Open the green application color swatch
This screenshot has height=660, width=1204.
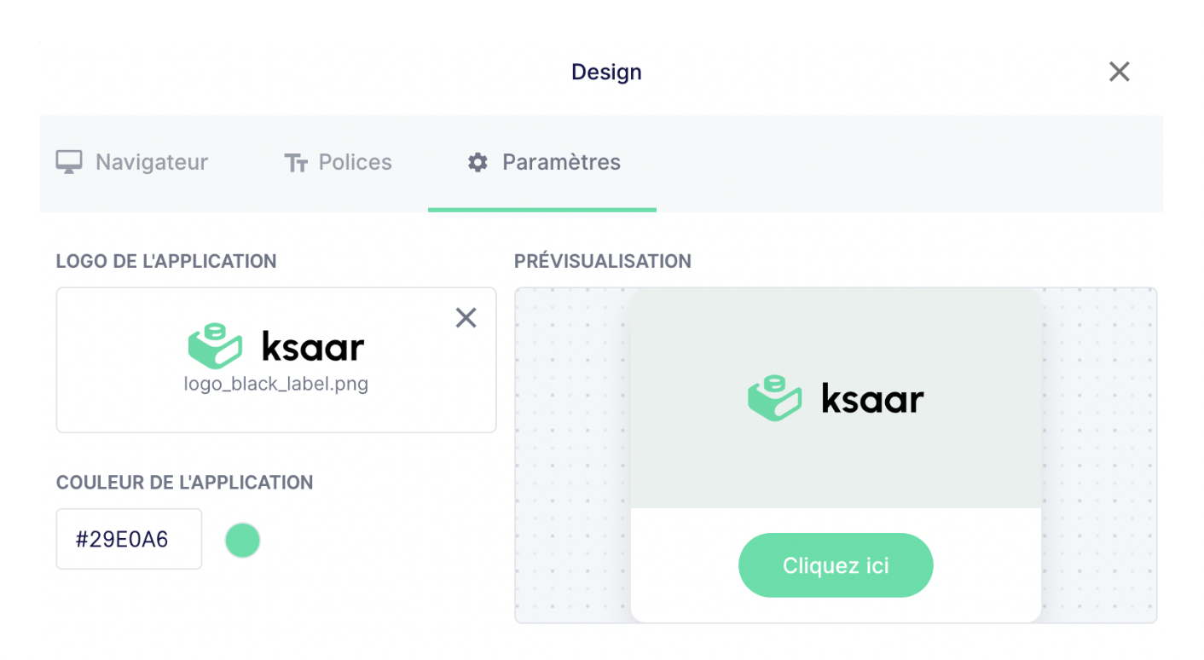(242, 540)
